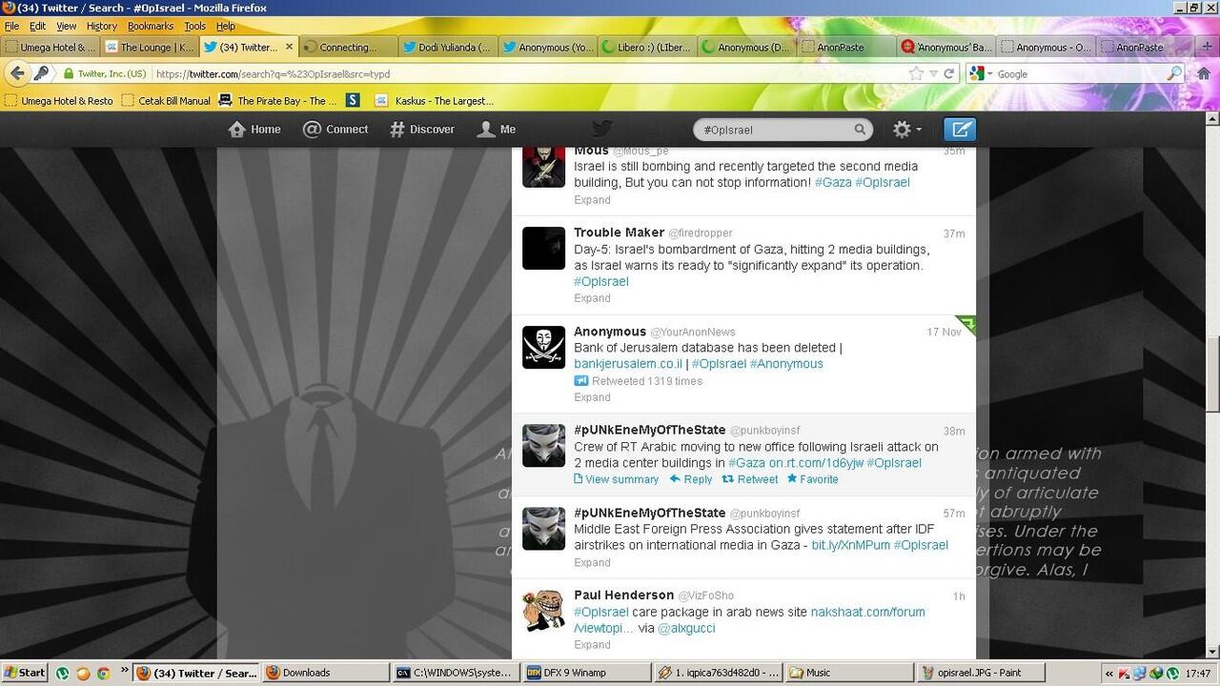Viewport: 1220px width, 686px height.
Task: Compose a new tweet
Action: [960, 130]
